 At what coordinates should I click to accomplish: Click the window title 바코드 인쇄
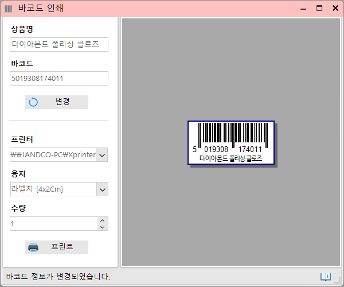click(x=41, y=9)
